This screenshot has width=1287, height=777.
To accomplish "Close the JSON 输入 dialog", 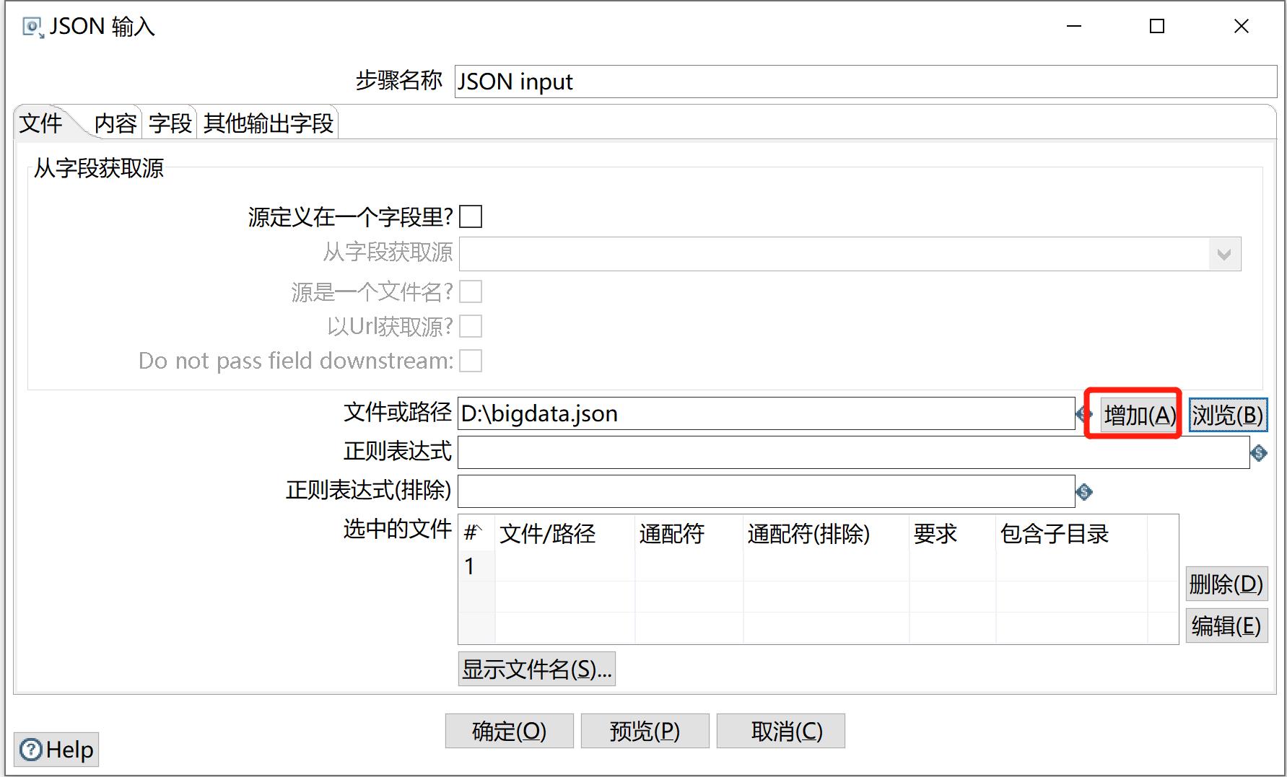I will 1242,27.
